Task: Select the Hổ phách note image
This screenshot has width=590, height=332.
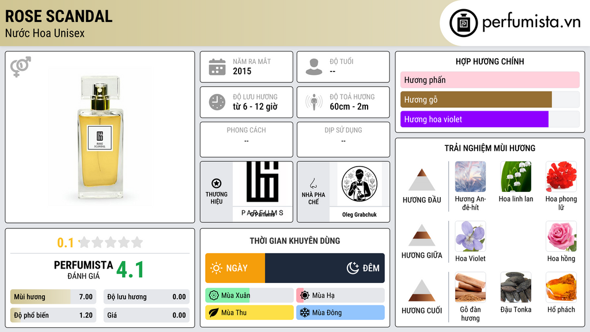Action: [x=561, y=287]
